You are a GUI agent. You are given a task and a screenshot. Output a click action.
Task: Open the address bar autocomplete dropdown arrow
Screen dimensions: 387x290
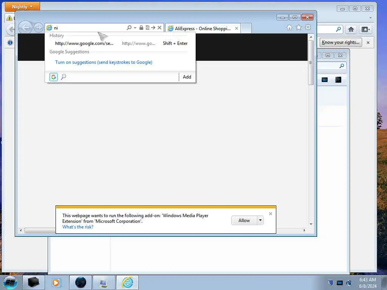click(135, 28)
